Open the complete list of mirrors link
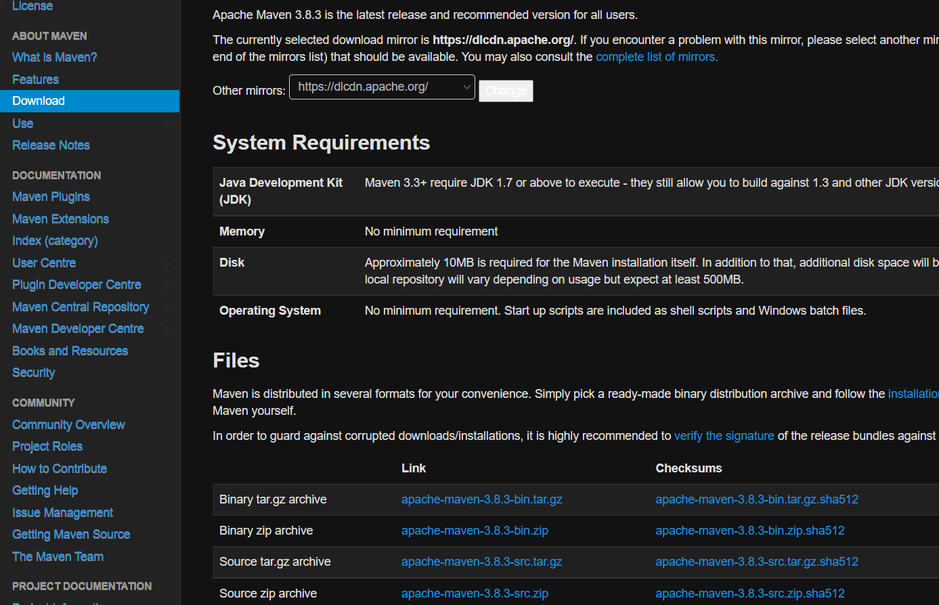Image resolution: width=939 pixels, height=605 pixels. 657,57
